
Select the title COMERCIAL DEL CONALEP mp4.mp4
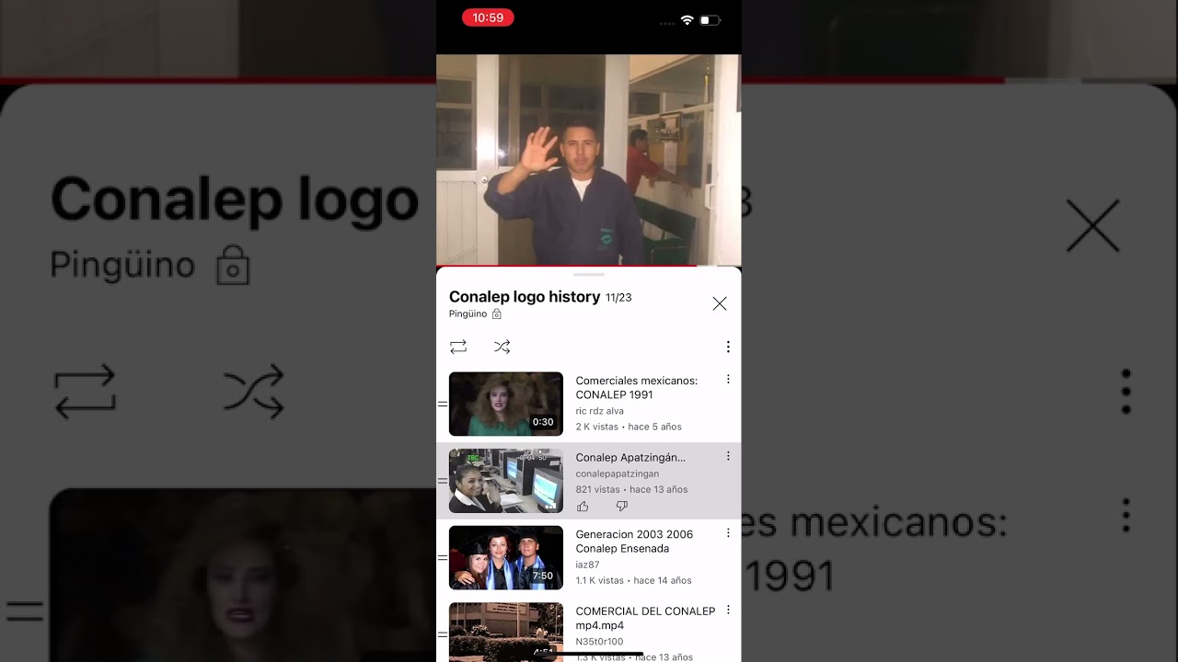(x=646, y=618)
